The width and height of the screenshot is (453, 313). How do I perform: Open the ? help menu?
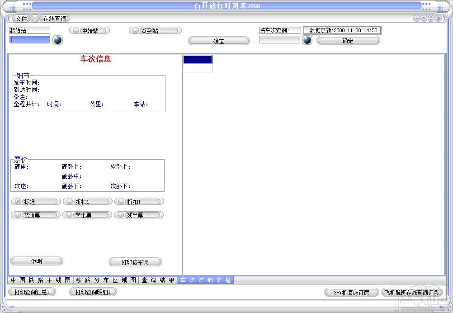point(35,19)
